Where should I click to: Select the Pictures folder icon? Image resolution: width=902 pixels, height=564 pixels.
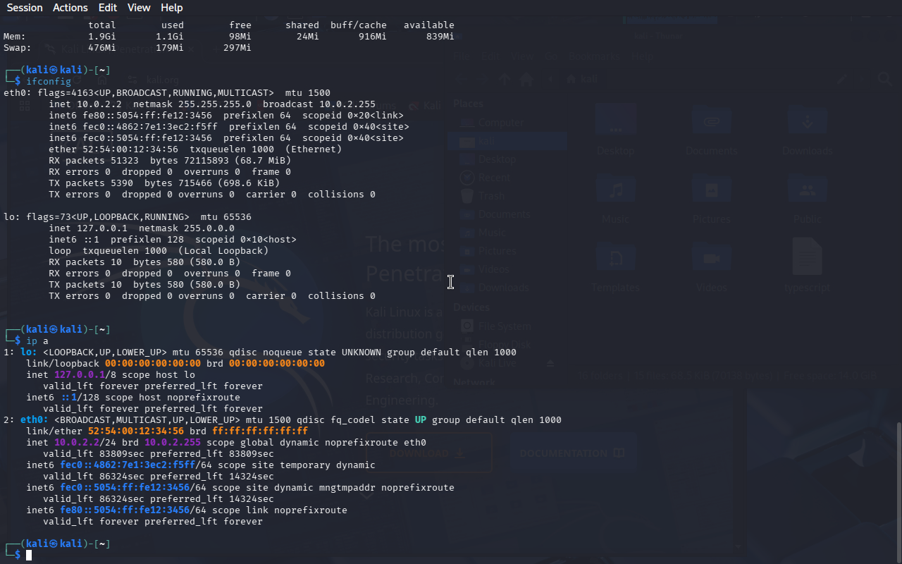tap(710, 190)
